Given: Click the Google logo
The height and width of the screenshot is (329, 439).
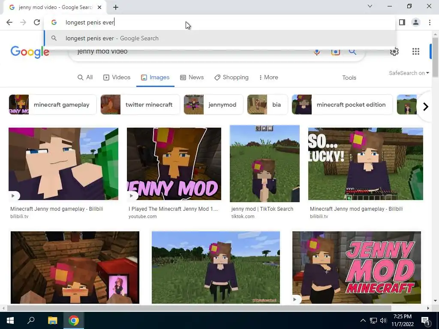Looking at the screenshot, I should pyautogui.click(x=30, y=52).
